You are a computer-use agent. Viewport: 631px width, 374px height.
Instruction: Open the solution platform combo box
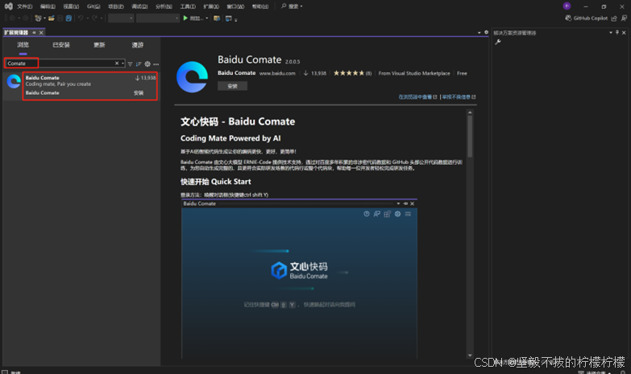[158, 18]
